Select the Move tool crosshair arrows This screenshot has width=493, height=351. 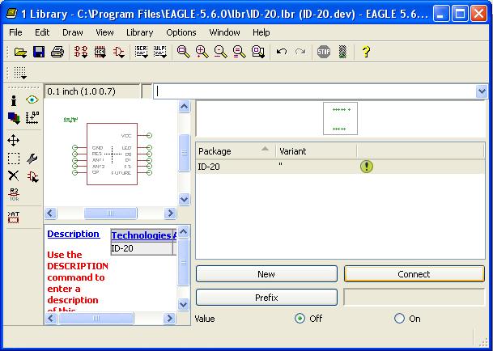coord(13,141)
